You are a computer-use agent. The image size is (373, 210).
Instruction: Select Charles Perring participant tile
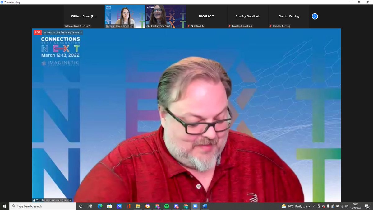click(289, 16)
